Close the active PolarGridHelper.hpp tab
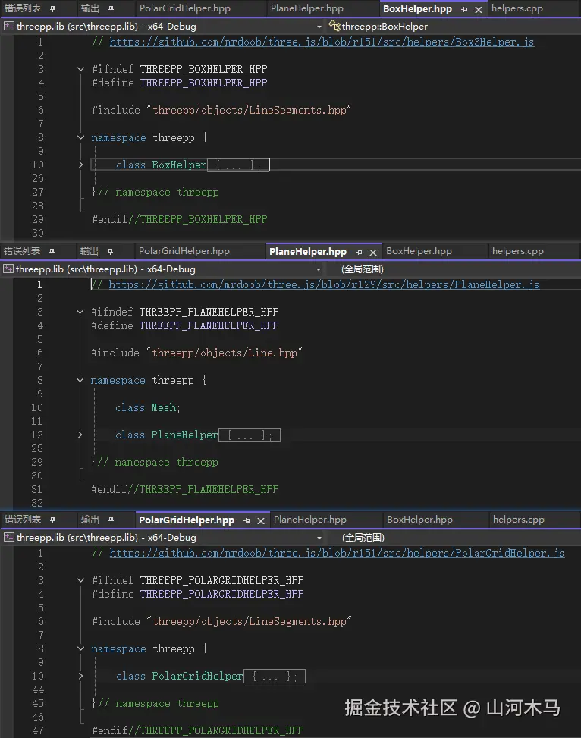This screenshot has width=581, height=738. tap(261, 520)
